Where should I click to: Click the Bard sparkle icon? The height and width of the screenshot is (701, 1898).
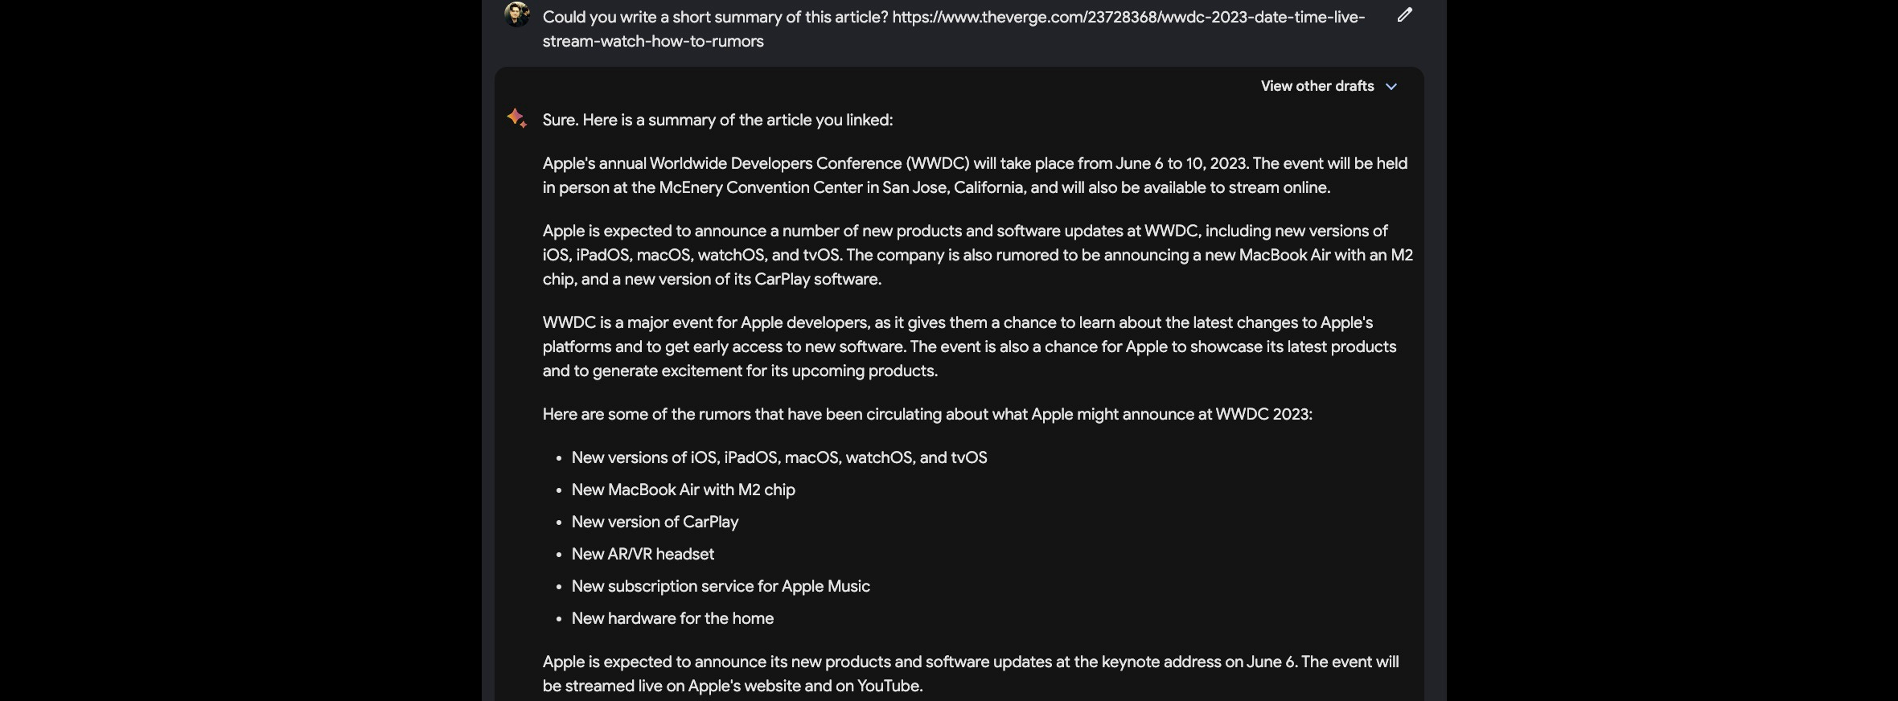coord(517,118)
